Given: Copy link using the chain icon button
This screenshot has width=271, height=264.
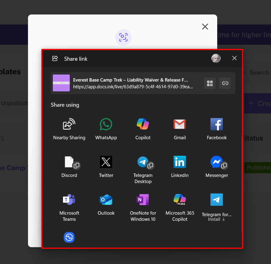Looking at the screenshot, I should pos(225,83).
